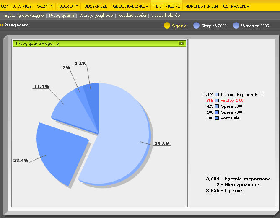This screenshot has width=280, height=218.
Task: Select the Pozostałe legend entry
Action: coord(230,118)
